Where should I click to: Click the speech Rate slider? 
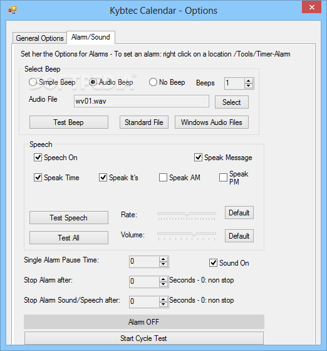click(187, 215)
